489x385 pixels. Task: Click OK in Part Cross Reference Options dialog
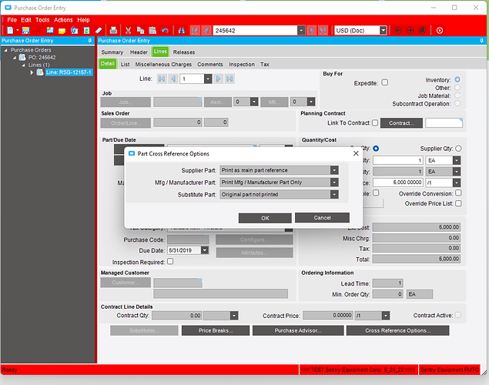coord(265,218)
